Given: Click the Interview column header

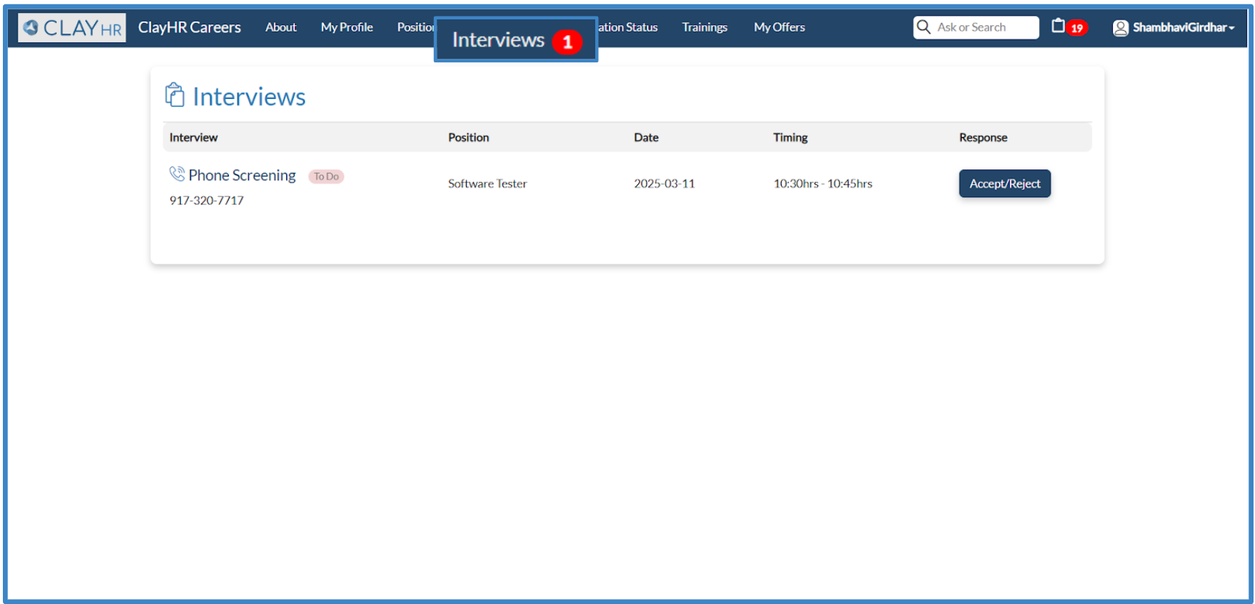Looking at the screenshot, I should [x=194, y=138].
